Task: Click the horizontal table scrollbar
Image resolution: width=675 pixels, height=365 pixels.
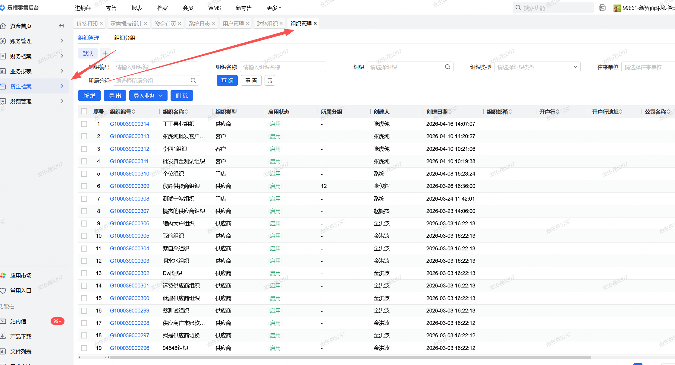Action: tap(350, 357)
